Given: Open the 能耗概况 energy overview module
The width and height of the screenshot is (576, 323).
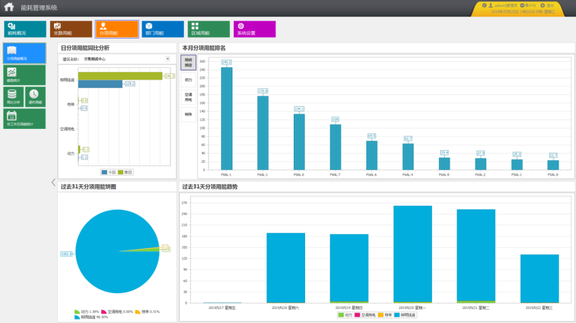Looking at the screenshot, I should tap(25, 29).
